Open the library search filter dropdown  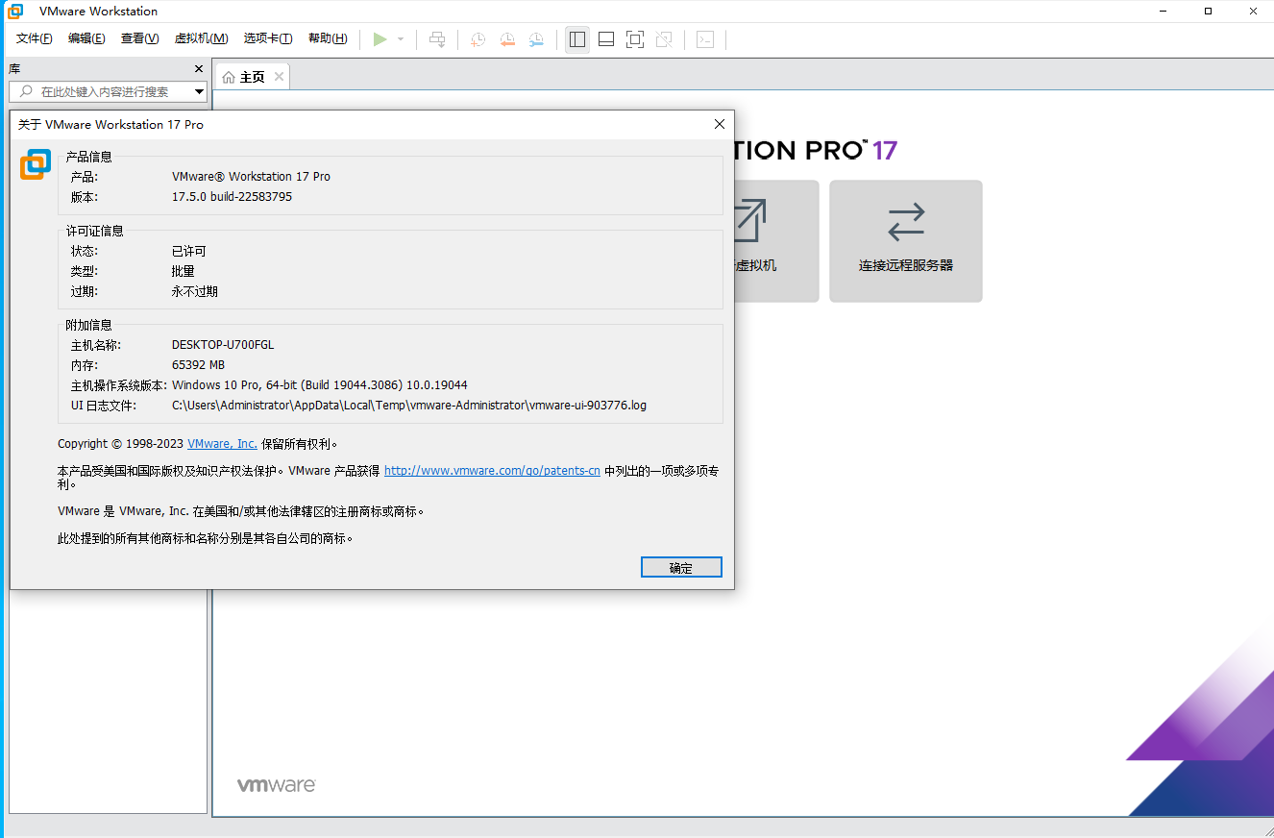coord(200,90)
